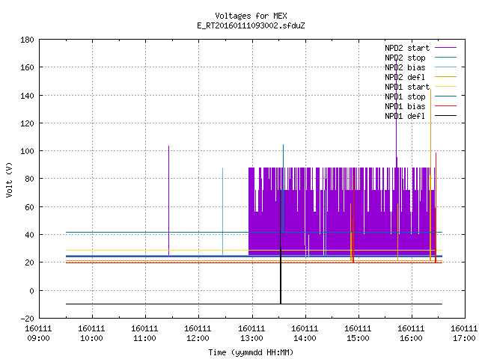Click the x-axis tick label 160111 11:00
The width and height of the screenshot is (479, 359).
tap(144, 334)
